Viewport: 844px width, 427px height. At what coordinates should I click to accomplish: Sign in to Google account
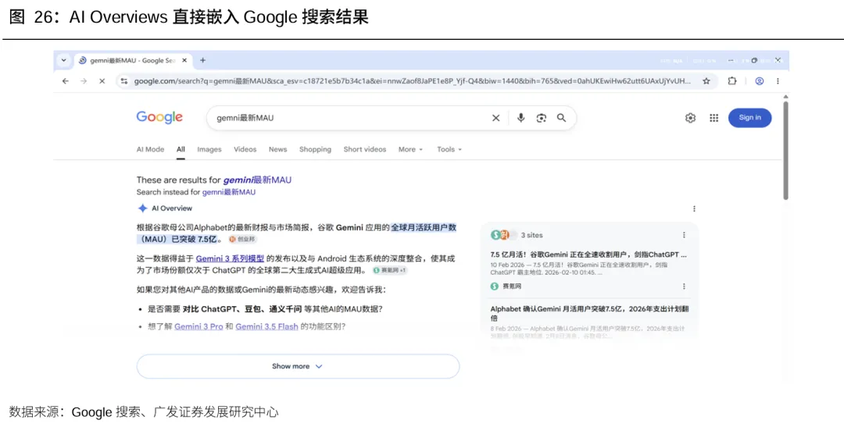click(749, 118)
